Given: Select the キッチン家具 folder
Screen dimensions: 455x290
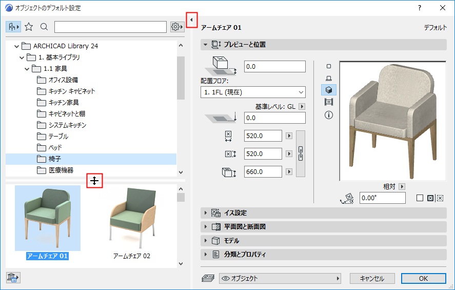Looking at the screenshot, I should (58, 103).
